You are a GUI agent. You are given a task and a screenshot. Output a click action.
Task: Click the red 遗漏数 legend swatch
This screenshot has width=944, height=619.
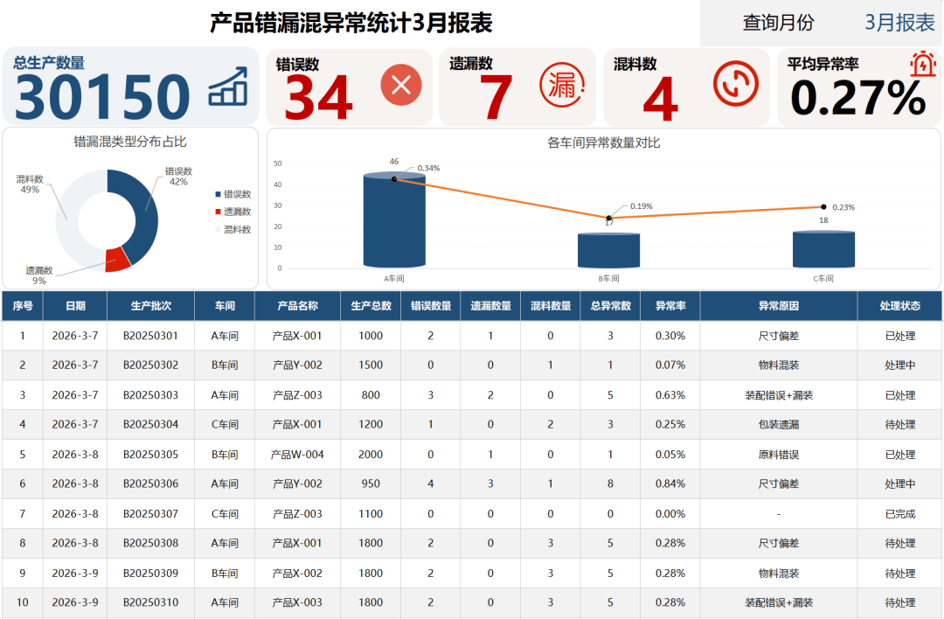(218, 212)
